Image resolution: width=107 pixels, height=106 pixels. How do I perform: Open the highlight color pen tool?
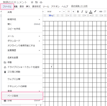tap(95, 11)
